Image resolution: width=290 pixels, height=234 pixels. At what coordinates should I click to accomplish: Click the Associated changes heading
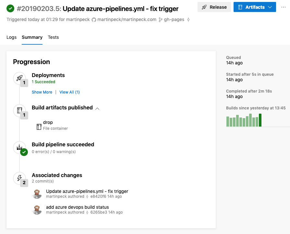(57, 175)
